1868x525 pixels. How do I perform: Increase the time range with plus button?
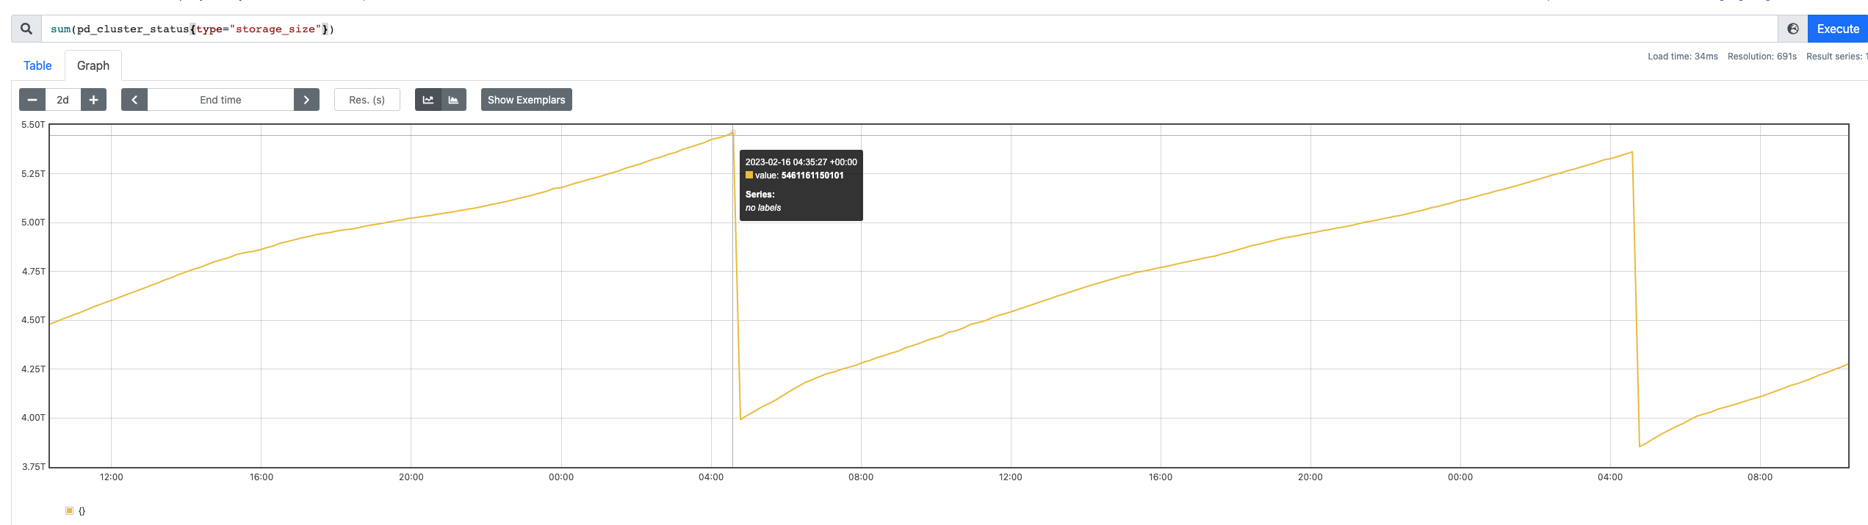coord(93,100)
